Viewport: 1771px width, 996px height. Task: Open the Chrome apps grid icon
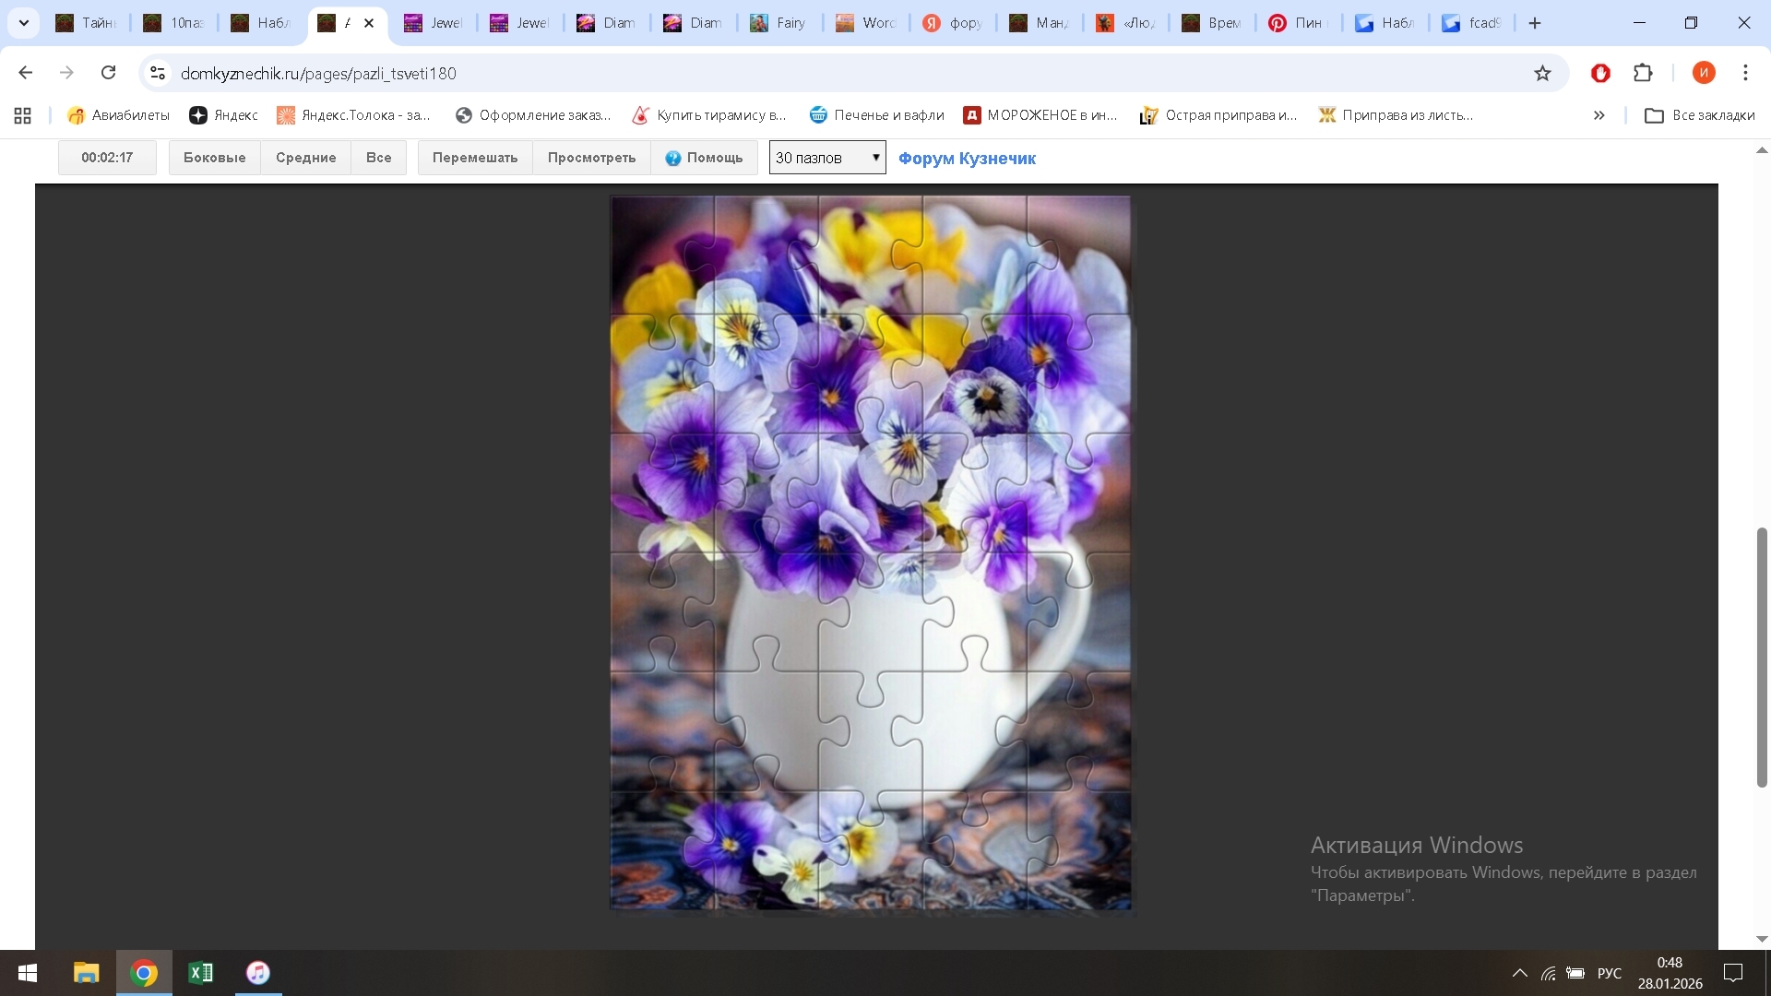click(23, 115)
